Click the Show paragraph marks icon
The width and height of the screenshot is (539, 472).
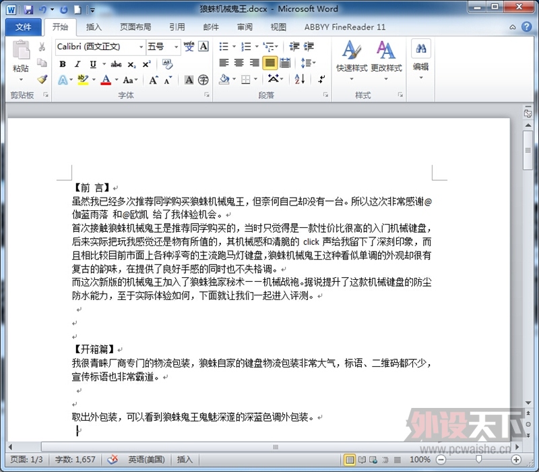point(321,80)
